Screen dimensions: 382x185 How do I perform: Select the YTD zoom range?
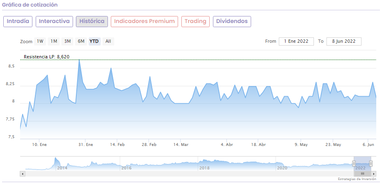point(94,42)
